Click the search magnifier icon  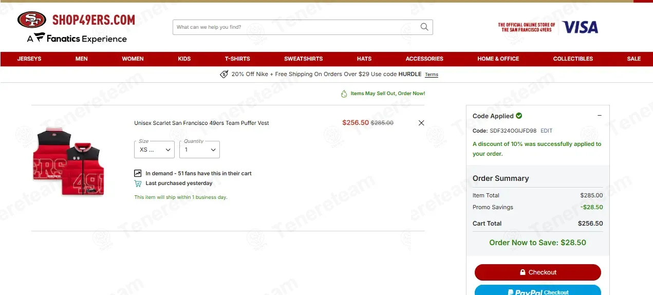point(424,27)
